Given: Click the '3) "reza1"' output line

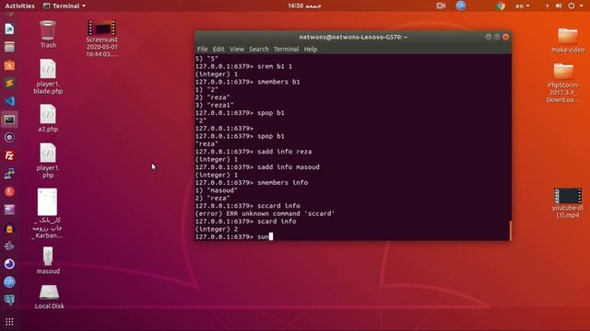Looking at the screenshot, I should (215, 105).
